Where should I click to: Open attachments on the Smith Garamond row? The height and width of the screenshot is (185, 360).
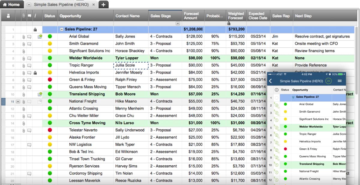(24, 44)
